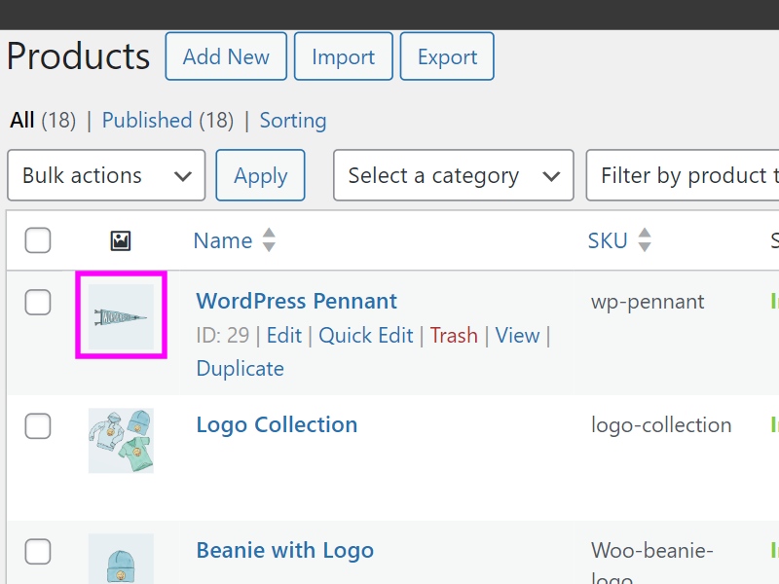779x584 pixels.
Task: Apply the selected bulk action
Action: pos(260,175)
